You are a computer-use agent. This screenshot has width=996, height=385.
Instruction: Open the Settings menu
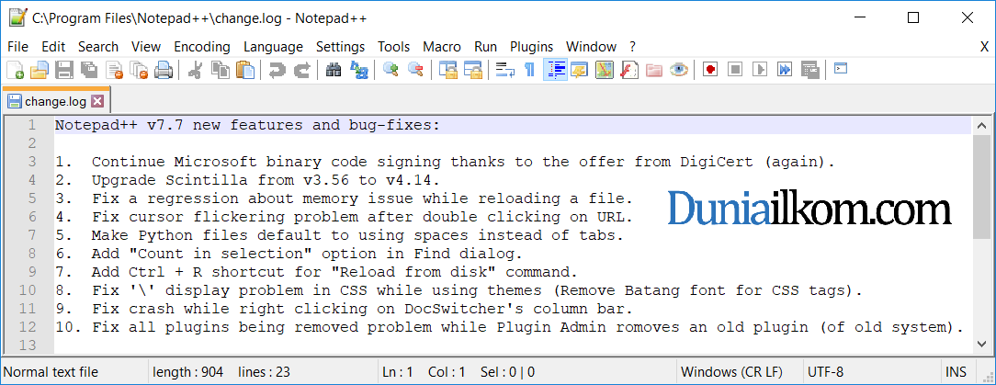341,46
